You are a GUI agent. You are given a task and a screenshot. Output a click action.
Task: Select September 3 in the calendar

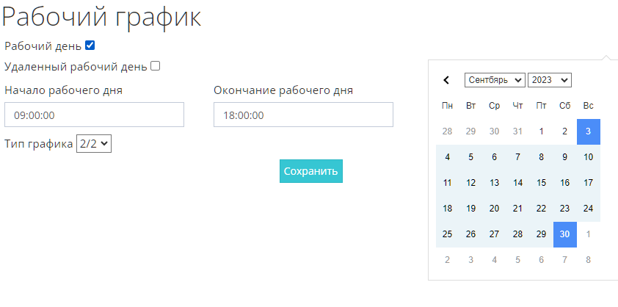click(589, 131)
